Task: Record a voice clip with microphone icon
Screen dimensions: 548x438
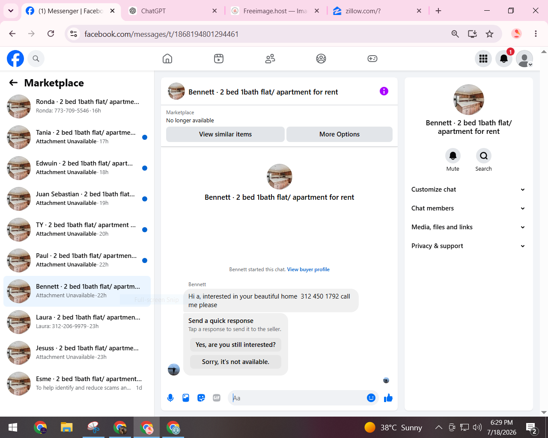Action: tap(170, 398)
